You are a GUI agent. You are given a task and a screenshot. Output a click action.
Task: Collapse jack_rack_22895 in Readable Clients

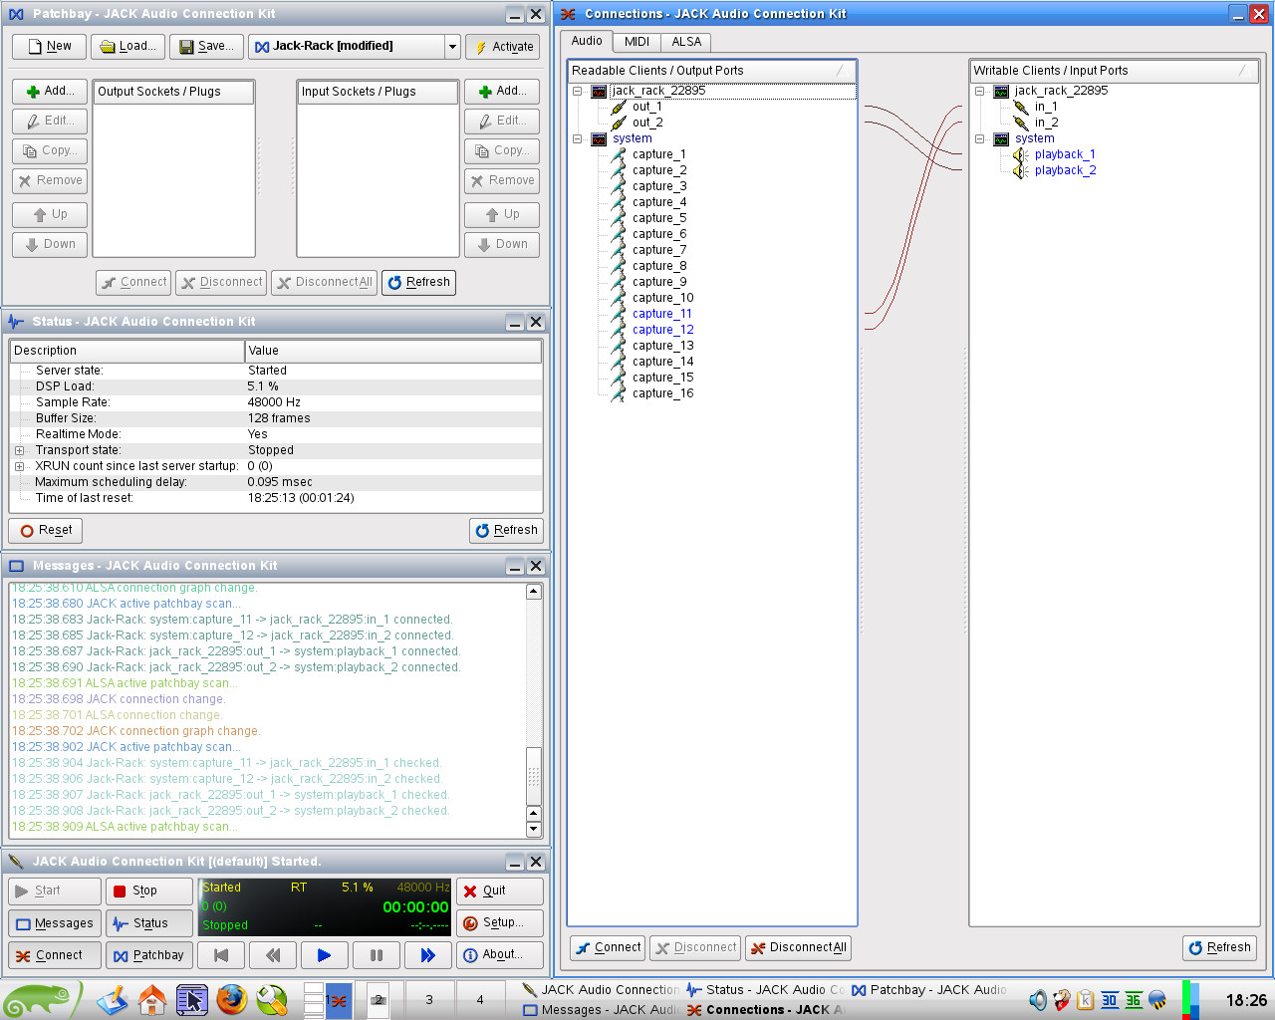pos(577,91)
